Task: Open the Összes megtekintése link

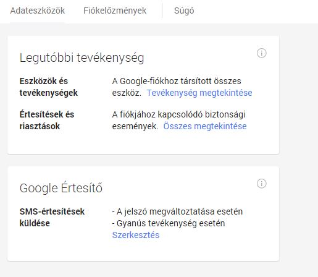Action: (205, 126)
